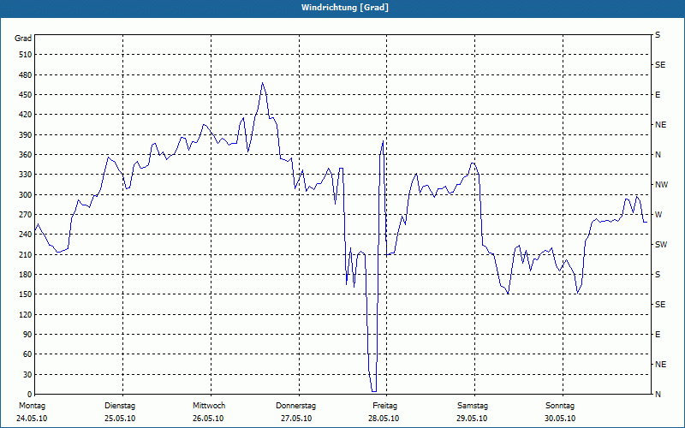Select the 480 y-axis value
Viewport: 685px width, 428px height.
click(x=26, y=75)
